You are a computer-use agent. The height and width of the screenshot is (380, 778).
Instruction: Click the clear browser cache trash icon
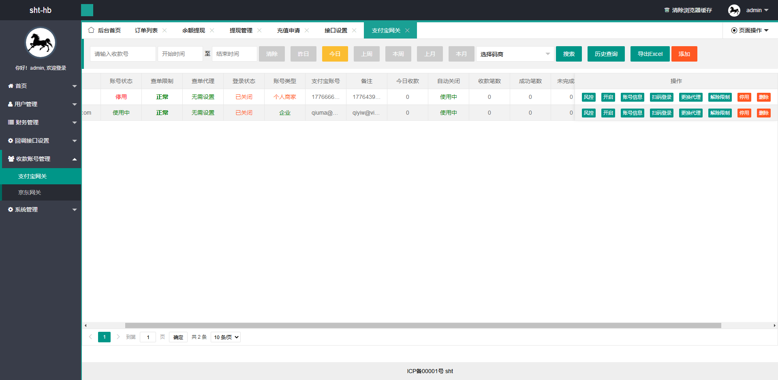pos(667,10)
